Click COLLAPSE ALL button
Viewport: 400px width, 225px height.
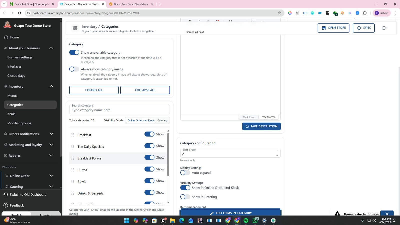145,90
